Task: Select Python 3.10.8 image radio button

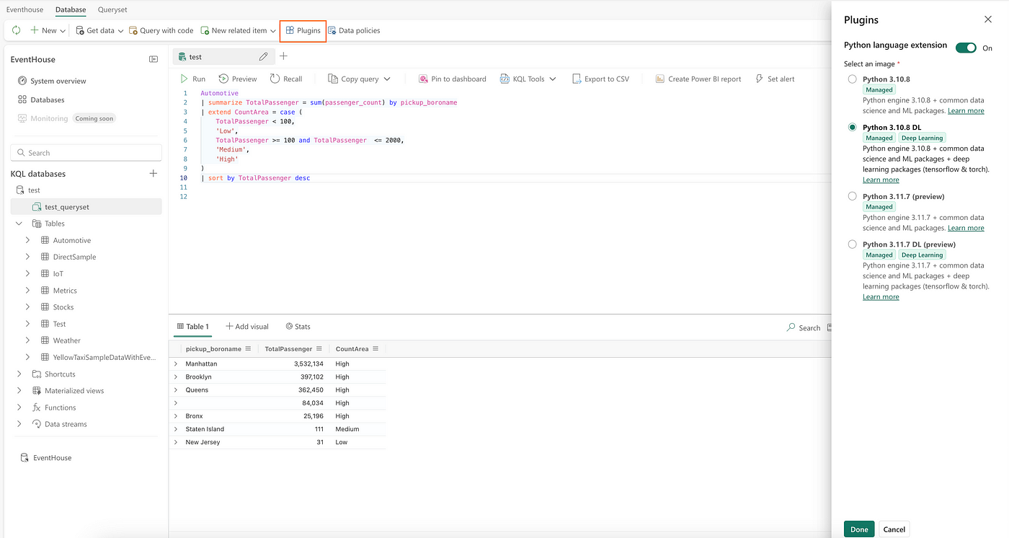Action: [853, 79]
